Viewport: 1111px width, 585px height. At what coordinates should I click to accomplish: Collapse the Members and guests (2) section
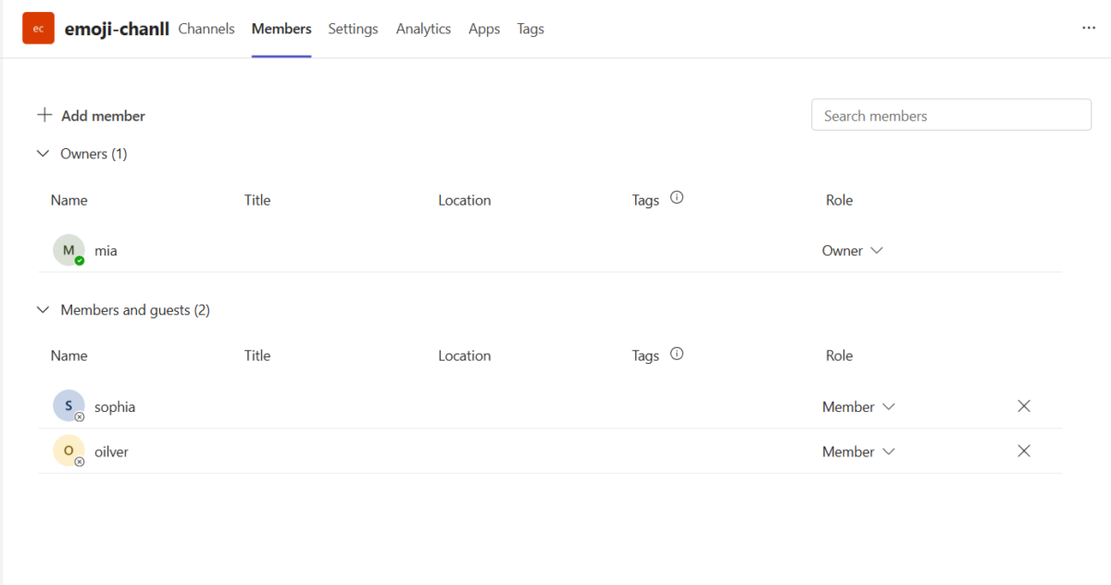point(43,309)
